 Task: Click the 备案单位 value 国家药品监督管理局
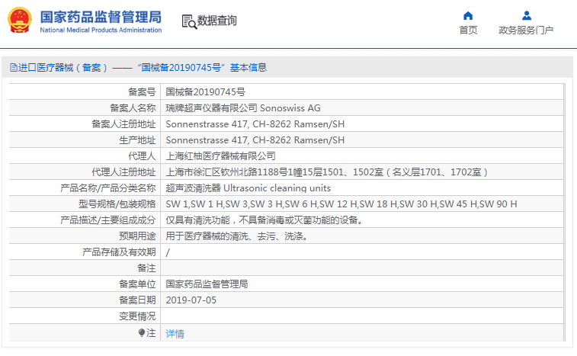(207, 284)
